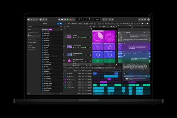Open the View menu in tracks area
Screen dimensions: 177x118
click(80, 24)
